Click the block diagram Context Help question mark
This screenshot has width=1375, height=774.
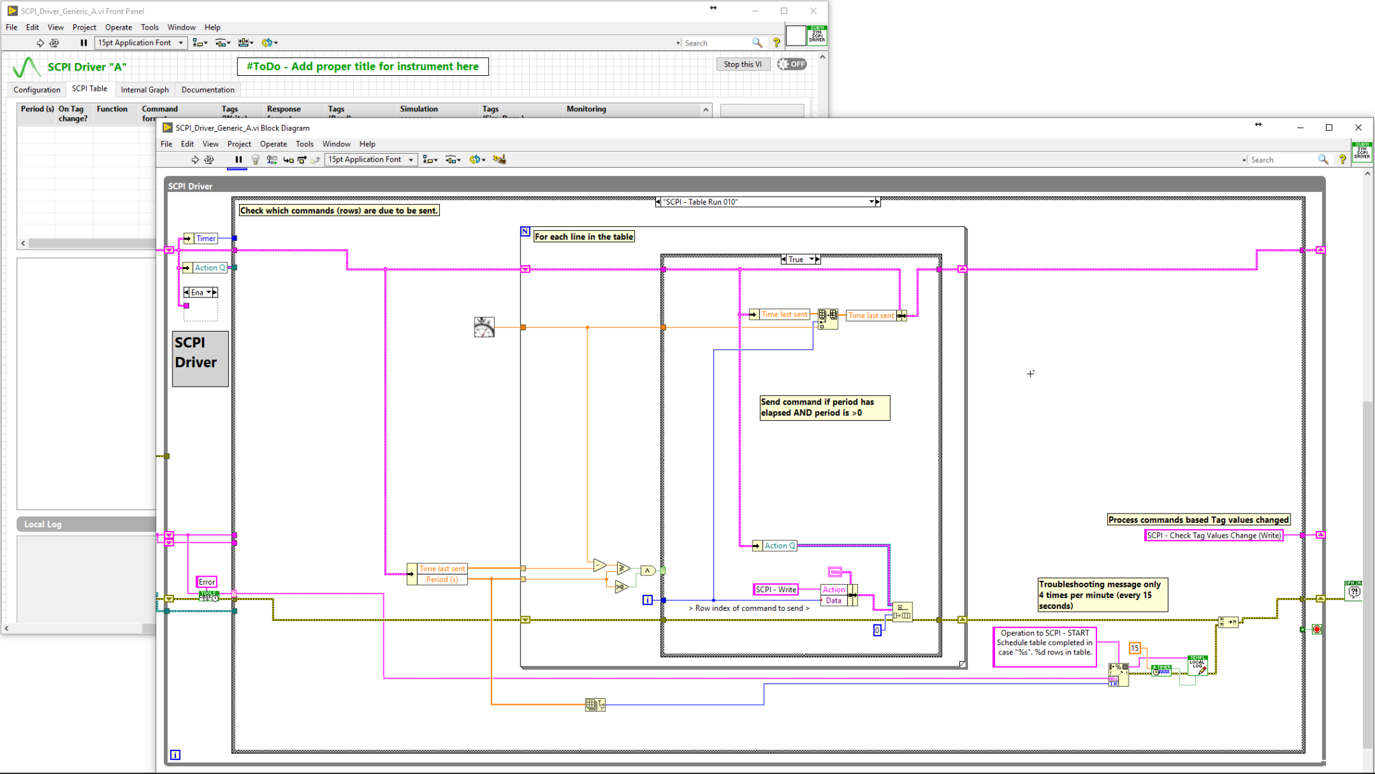tap(1342, 160)
